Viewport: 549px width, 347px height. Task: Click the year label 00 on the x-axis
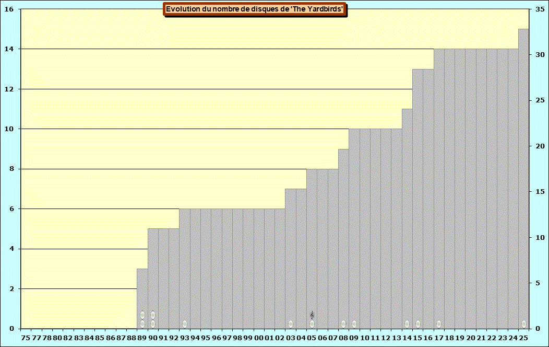pos(259,338)
